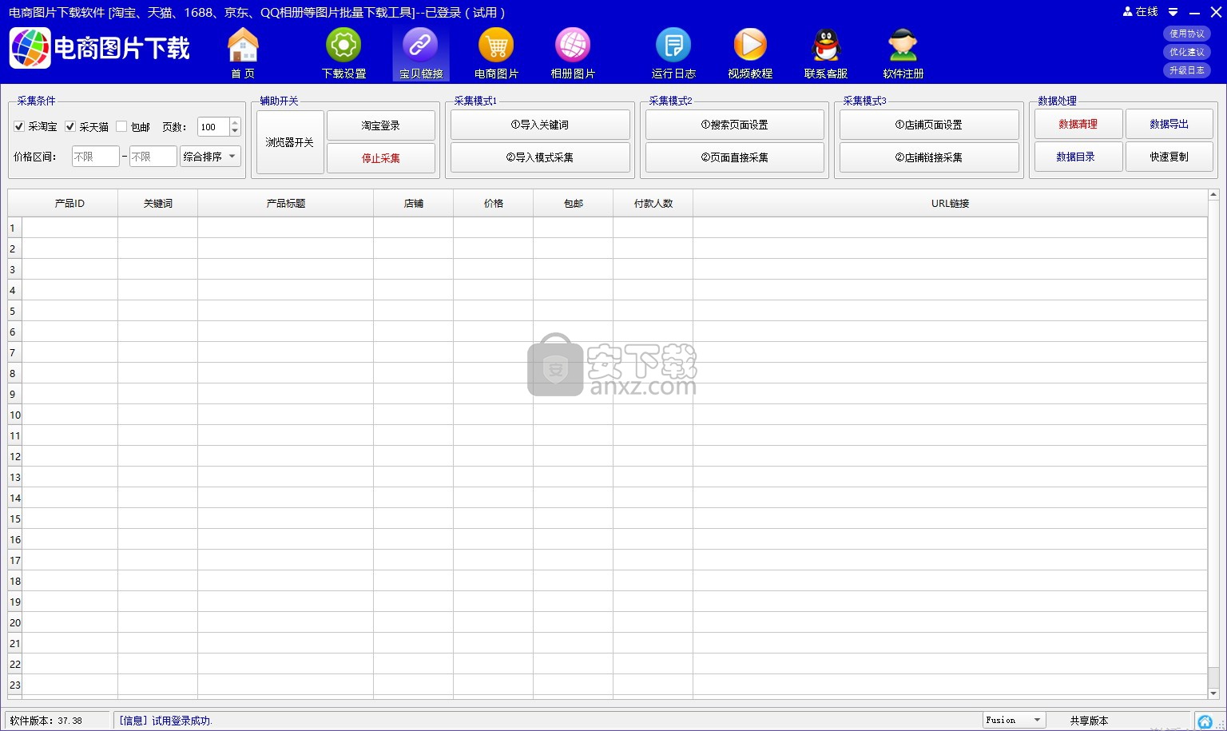Screen dimensions: 1227x731
Task: Click table scrollbar down arrow
Action: (x=1213, y=693)
